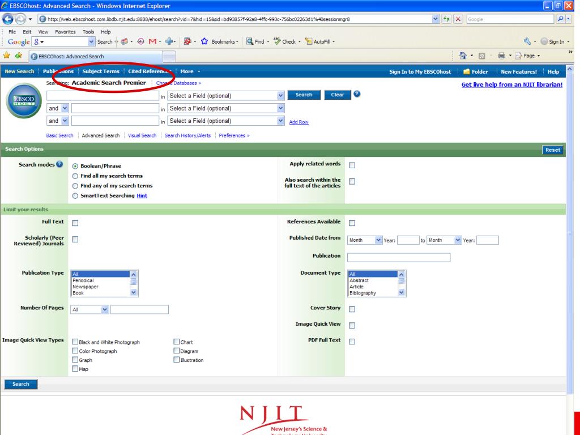Image resolution: width=580 pixels, height=435 pixels.
Task: Expand the More menu in EBSCO bar
Action: [190, 71]
